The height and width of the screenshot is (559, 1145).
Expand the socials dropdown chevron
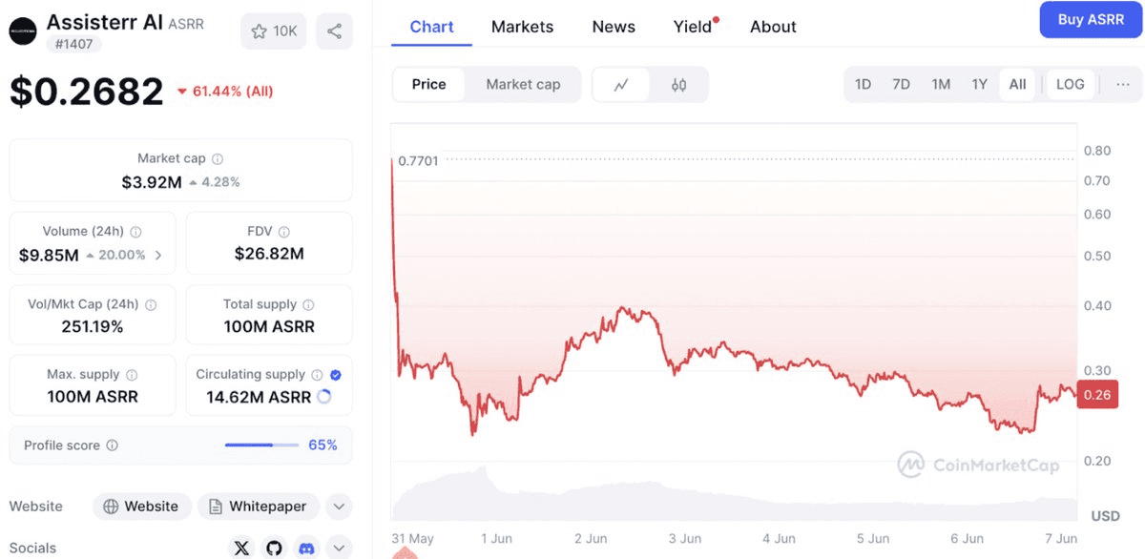click(339, 548)
